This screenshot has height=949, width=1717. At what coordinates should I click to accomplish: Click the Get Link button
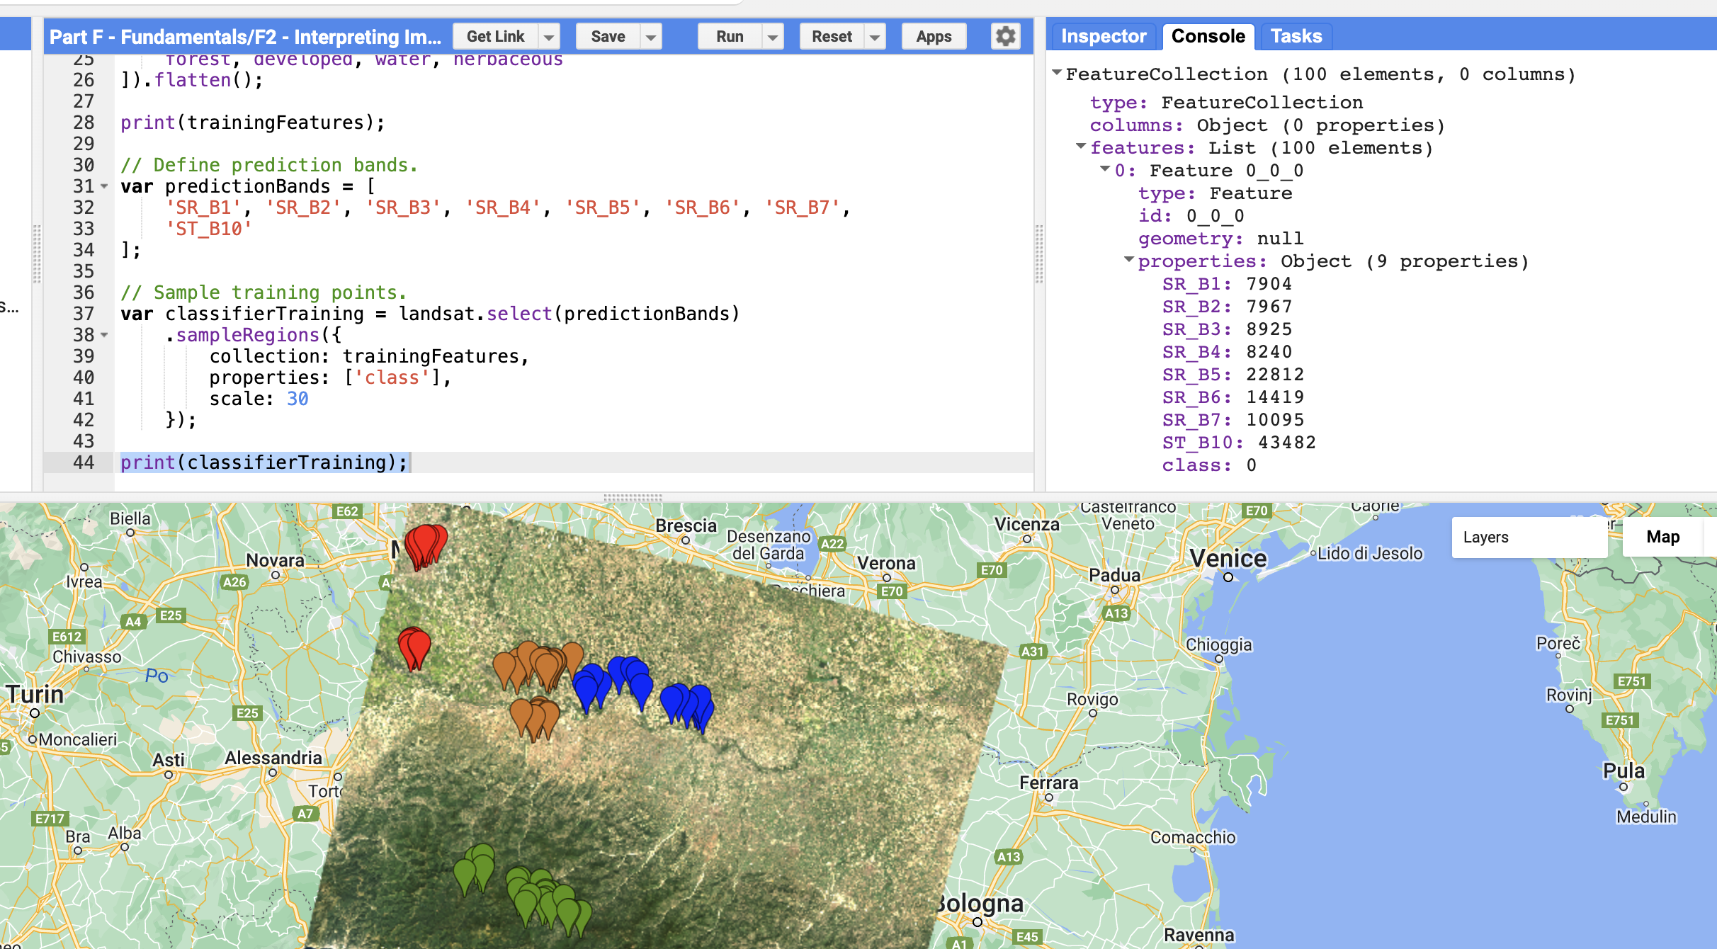[x=495, y=36]
